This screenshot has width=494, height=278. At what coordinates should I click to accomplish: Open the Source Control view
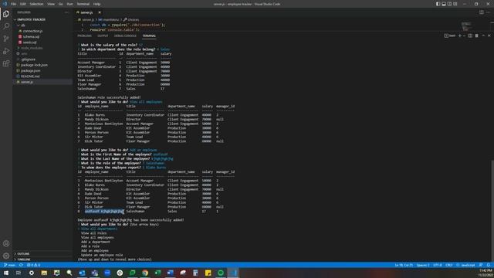pyautogui.click(x=6, y=39)
